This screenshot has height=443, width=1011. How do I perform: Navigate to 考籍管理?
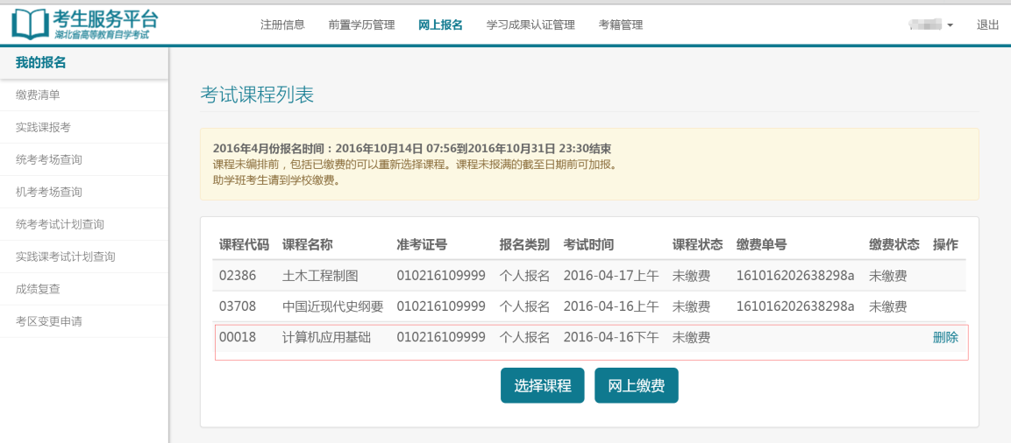click(621, 25)
